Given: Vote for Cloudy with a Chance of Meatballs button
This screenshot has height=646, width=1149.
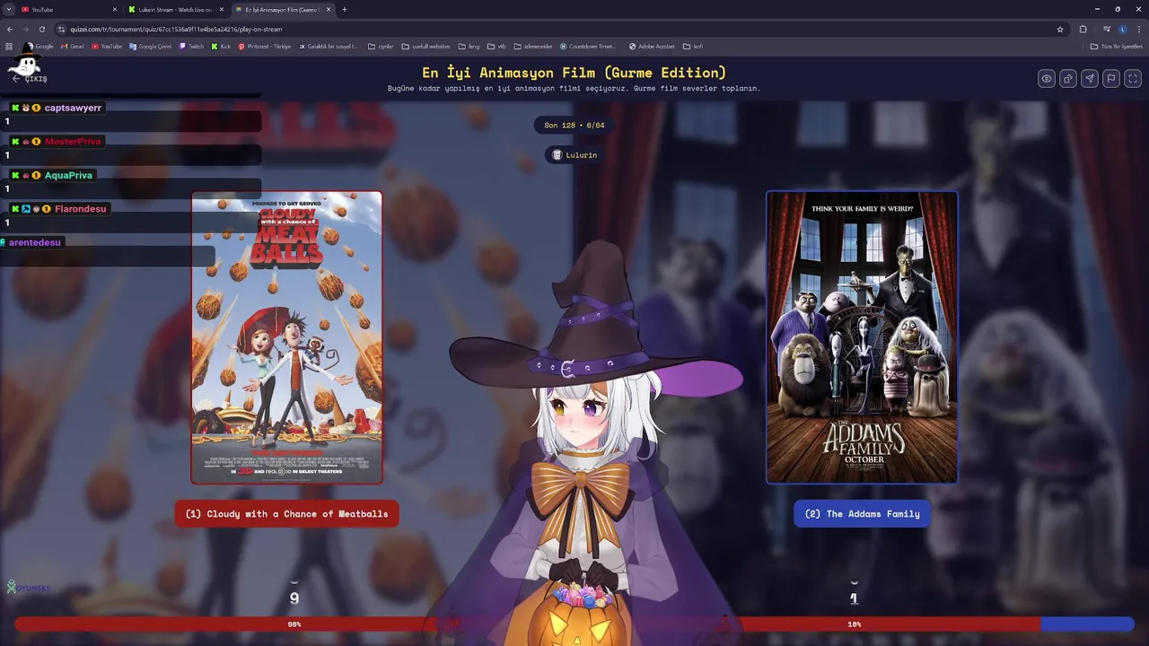Looking at the screenshot, I should click(286, 514).
